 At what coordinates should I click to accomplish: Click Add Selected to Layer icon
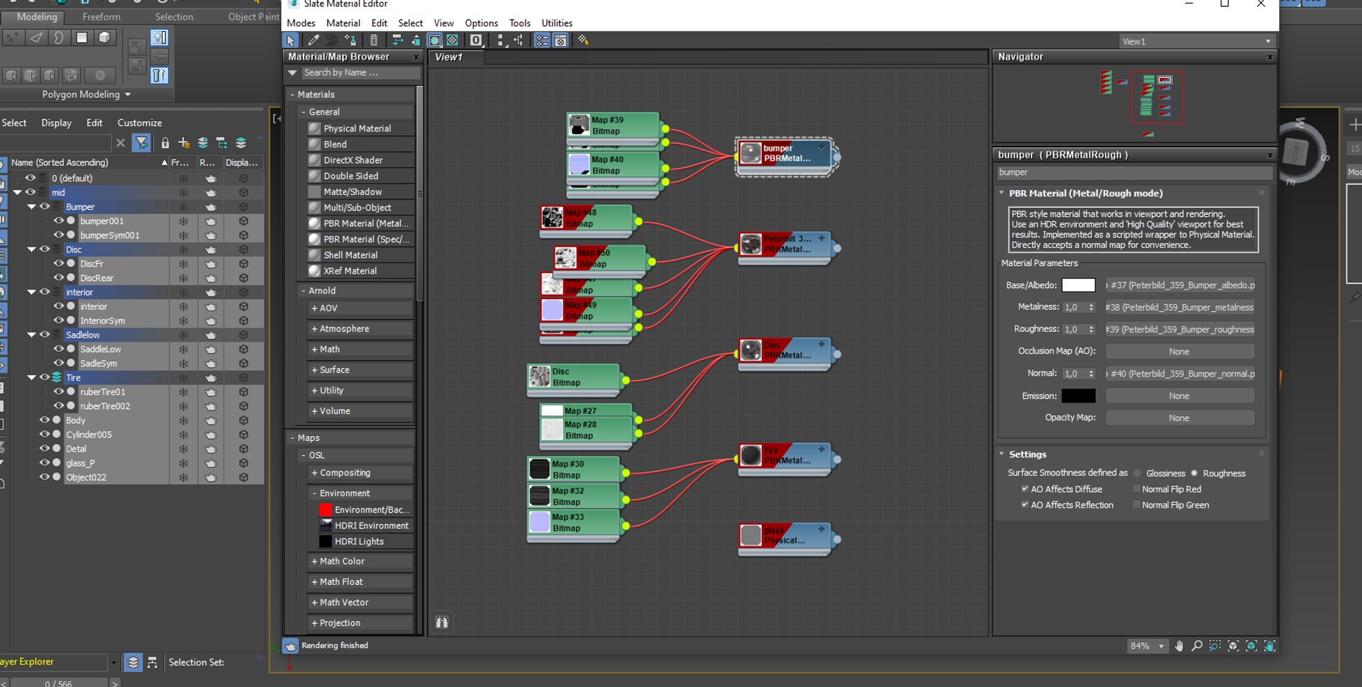203,143
